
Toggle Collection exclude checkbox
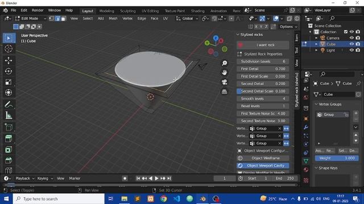point(346,32)
